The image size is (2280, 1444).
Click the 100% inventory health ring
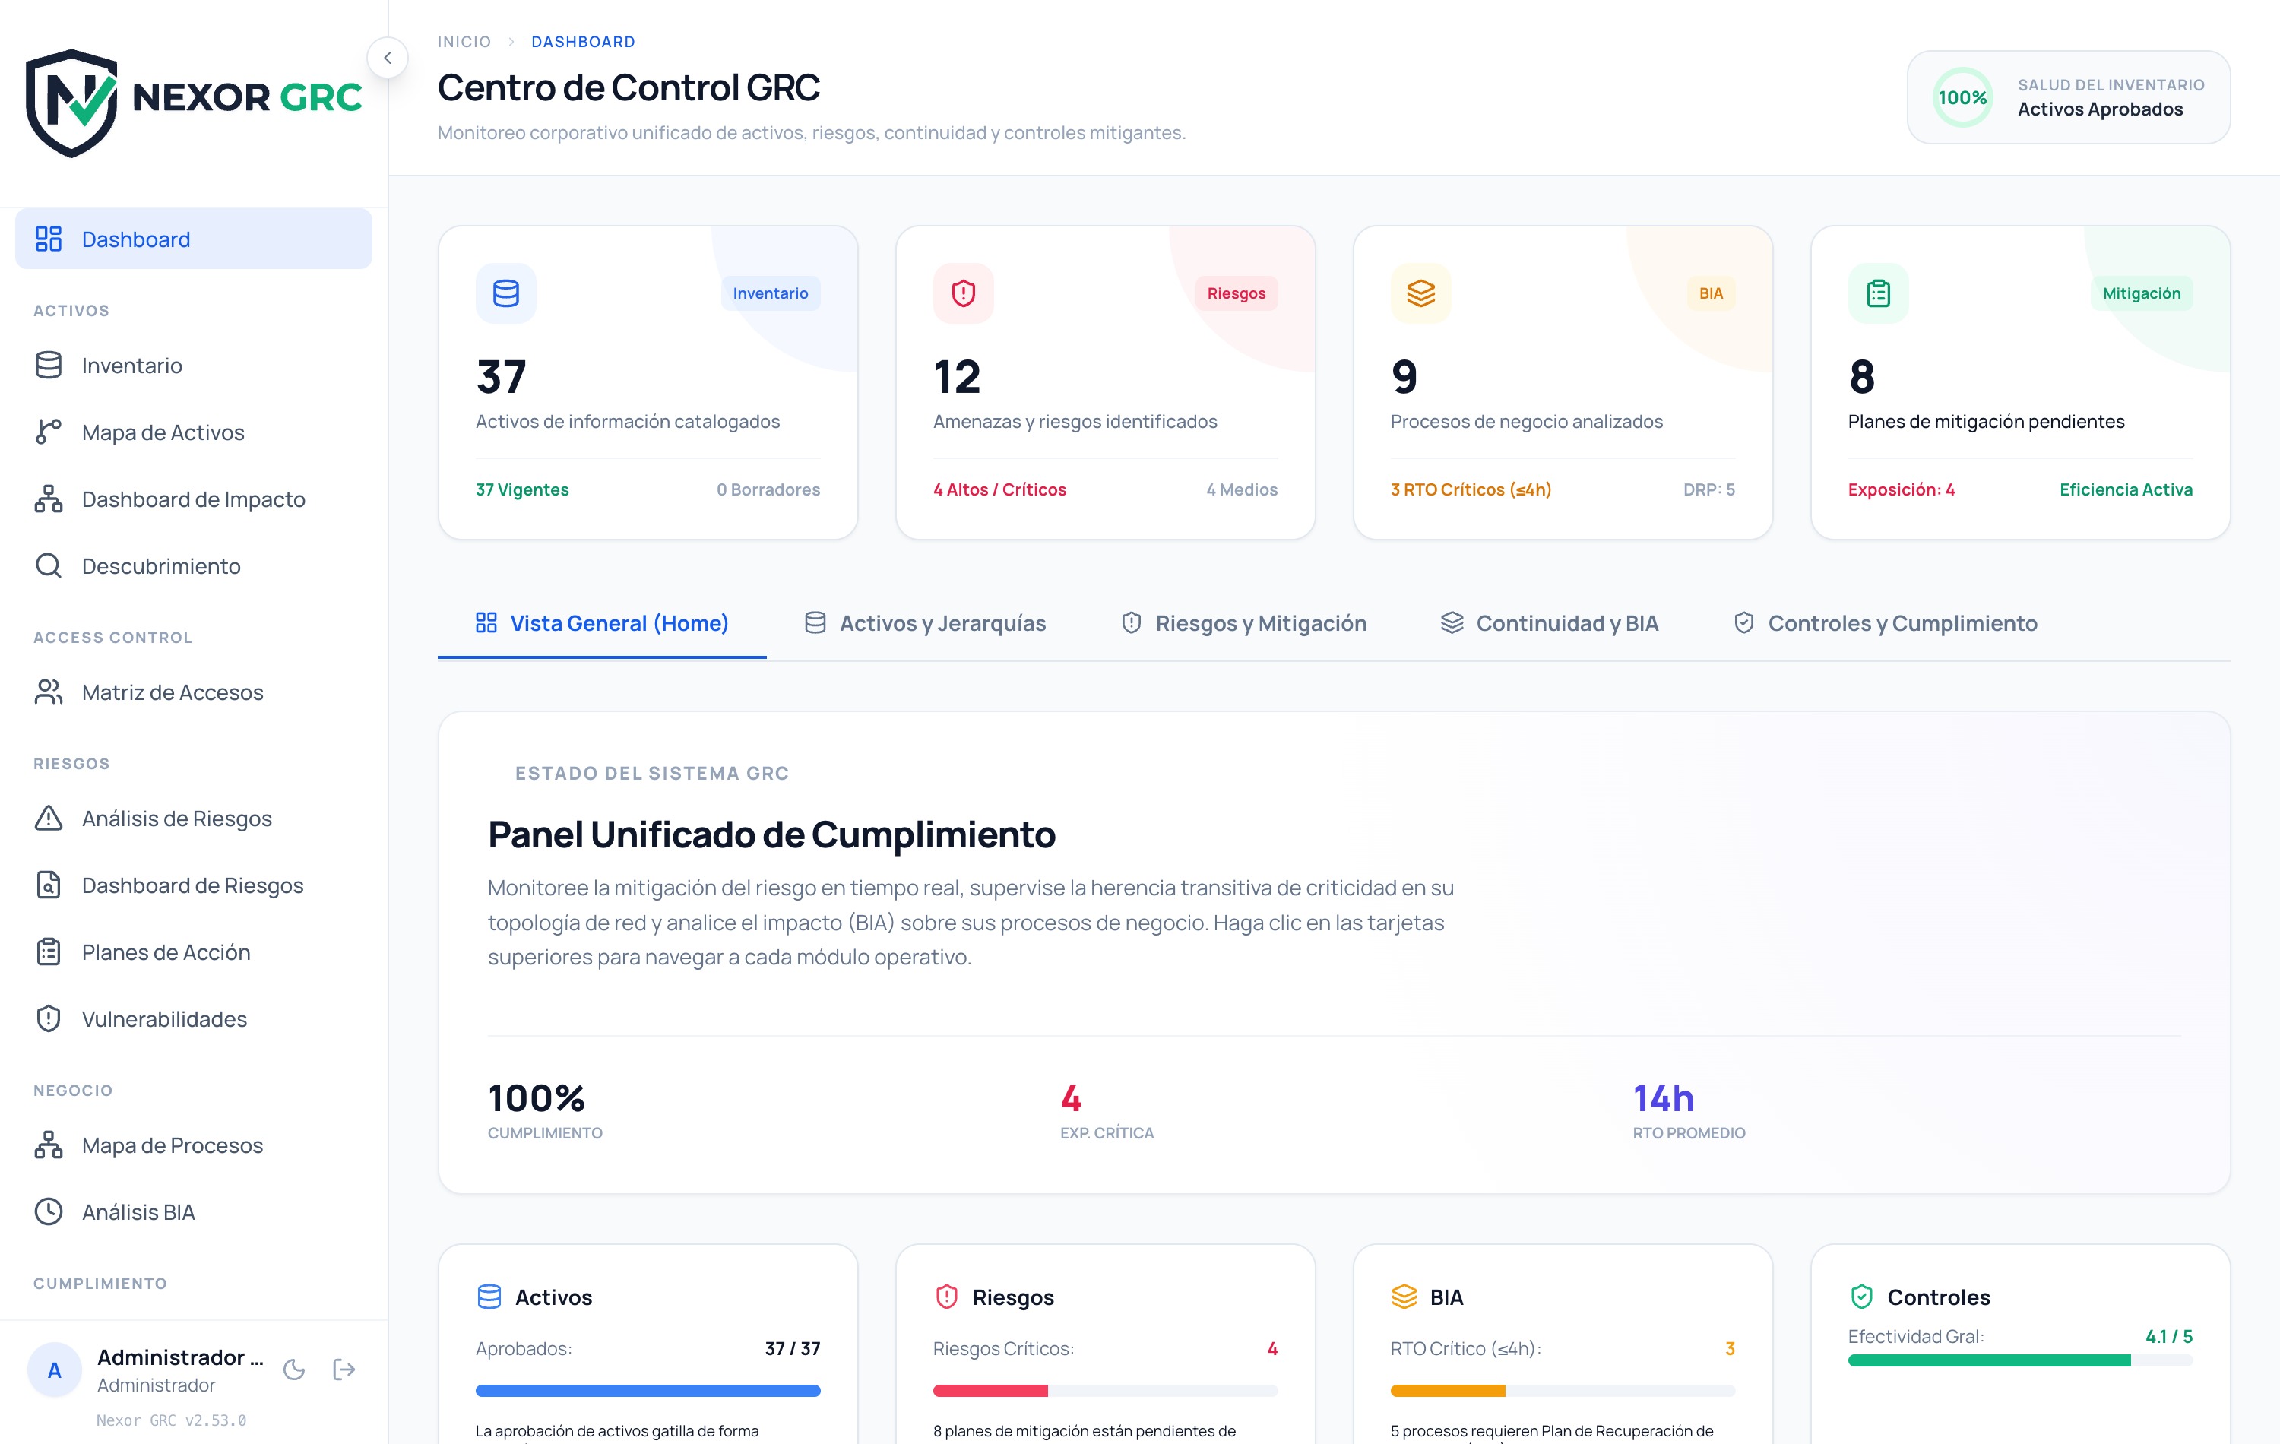[x=1962, y=97]
